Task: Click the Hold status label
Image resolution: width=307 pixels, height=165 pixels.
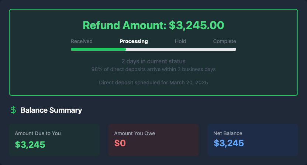Action: (x=180, y=41)
